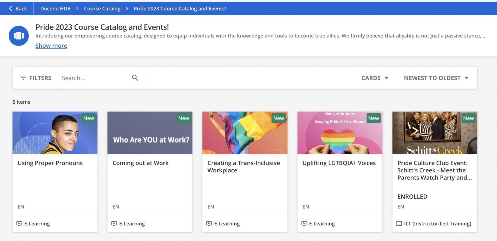Click the ENROLLED status label
The image size is (497, 241).
412,197
